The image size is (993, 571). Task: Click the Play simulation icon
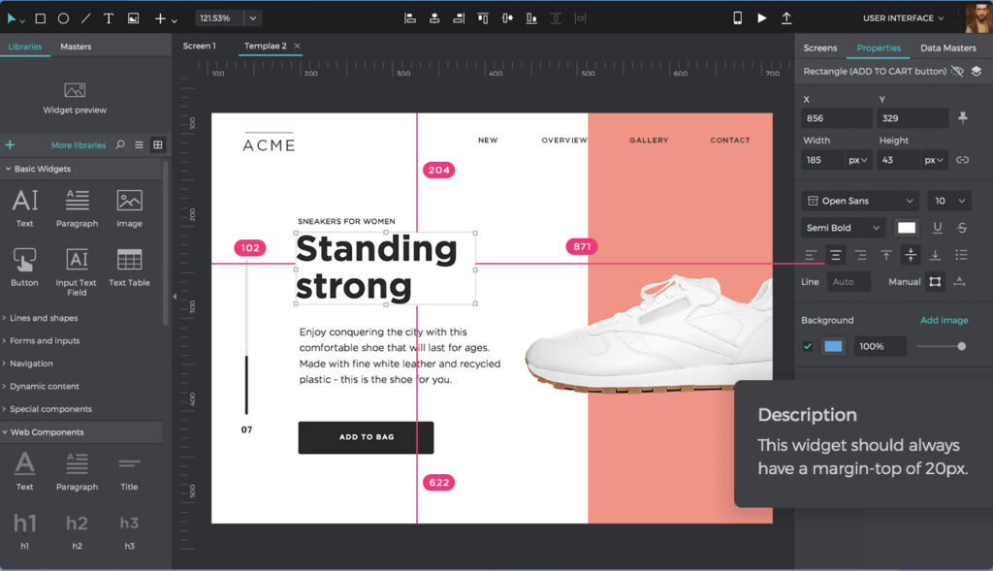(762, 18)
